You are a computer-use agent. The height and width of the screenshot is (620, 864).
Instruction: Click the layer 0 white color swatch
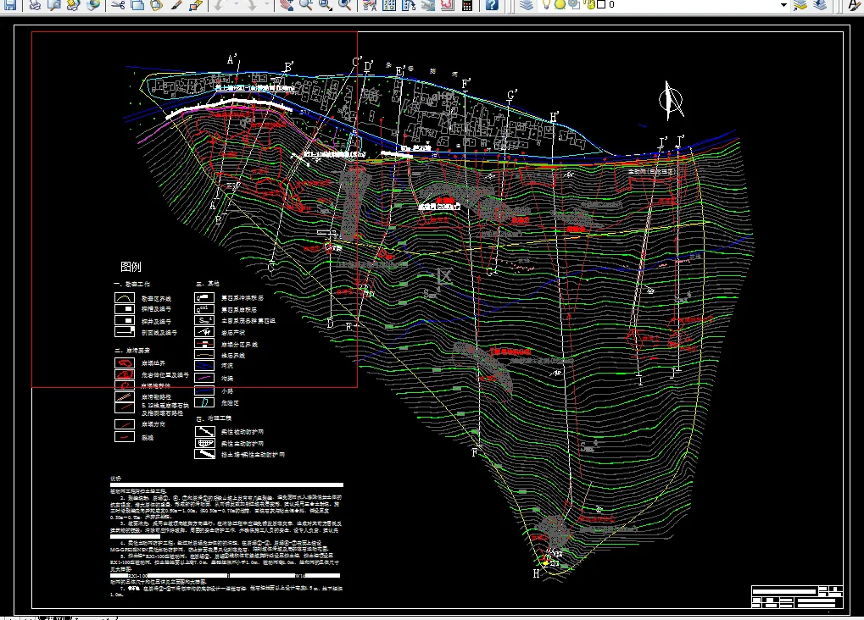click(601, 4)
